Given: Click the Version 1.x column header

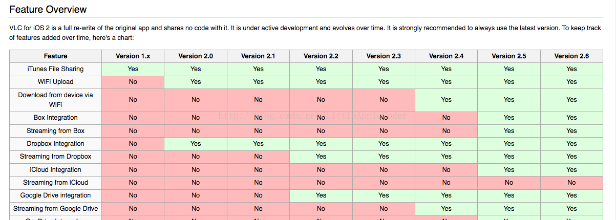Looking at the screenshot, I should pyautogui.click(x=133, y=56).
